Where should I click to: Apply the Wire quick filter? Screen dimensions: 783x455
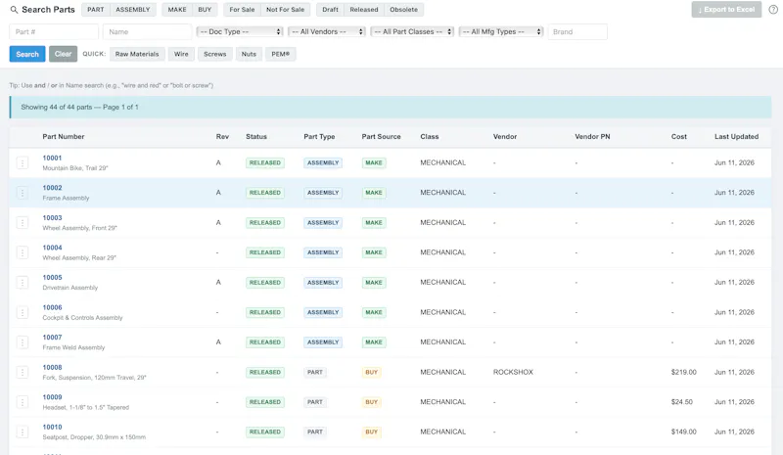pos(181,54)
